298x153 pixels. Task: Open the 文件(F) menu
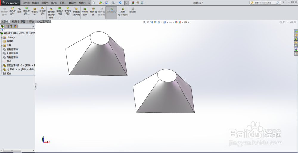pos(27,3)
